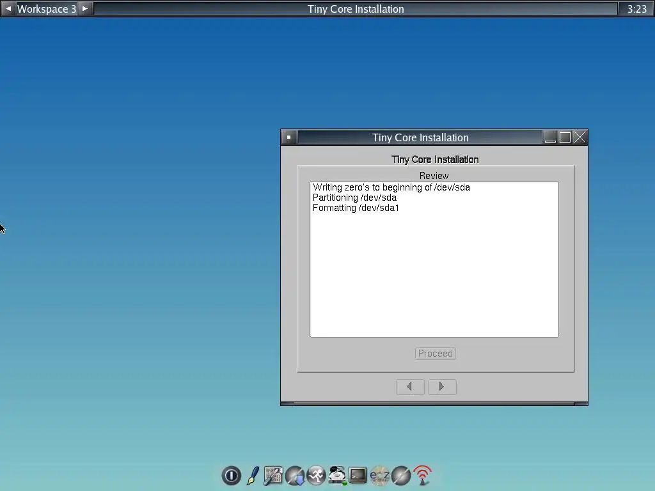
Task: Click the plain grey sphere dock icon
Action: click(x=401, y=476)
